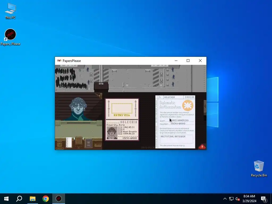Click the birth date 1942.05.31
The image size is (272, 204).
point(129,127)
